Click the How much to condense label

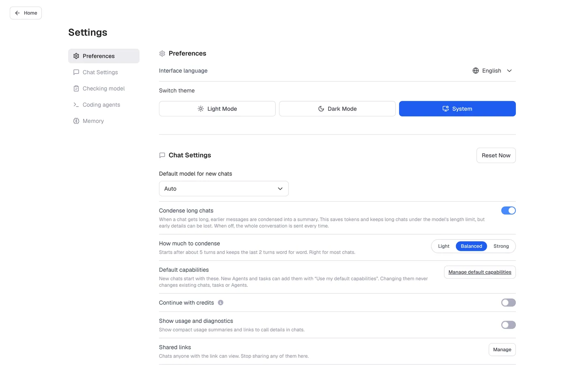[x=189, y=243]
